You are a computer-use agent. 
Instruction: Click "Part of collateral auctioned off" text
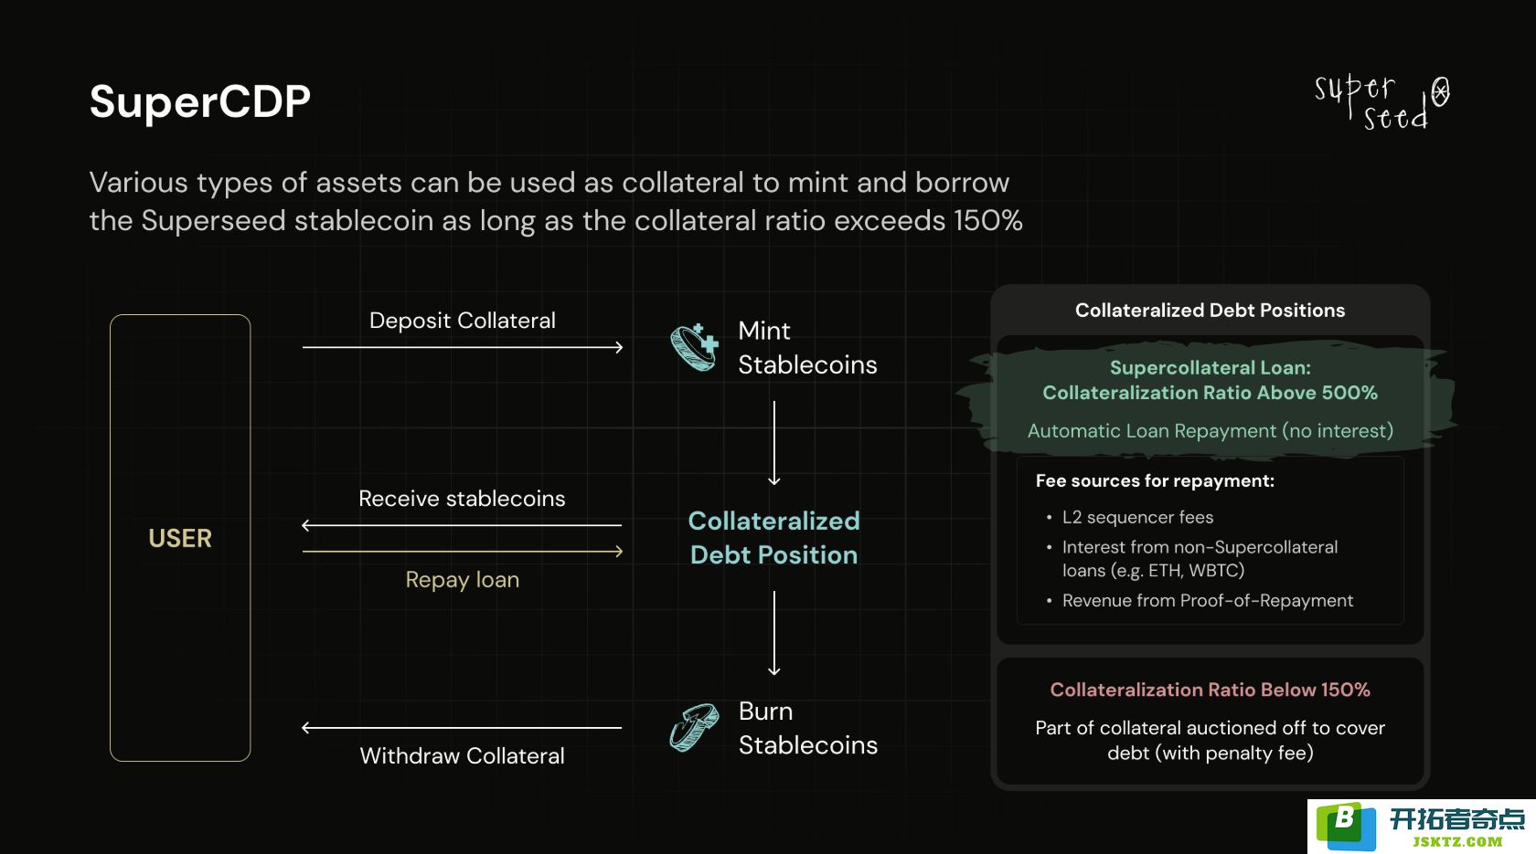1210,741
